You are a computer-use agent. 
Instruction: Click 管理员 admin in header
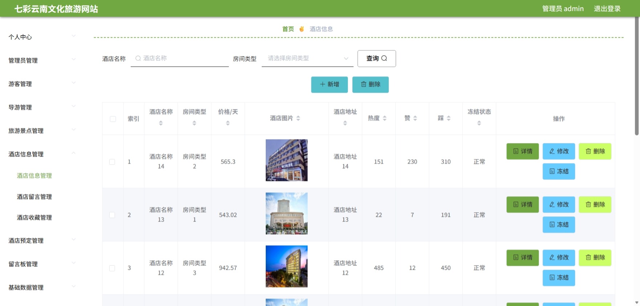click(x=563, y=9)
